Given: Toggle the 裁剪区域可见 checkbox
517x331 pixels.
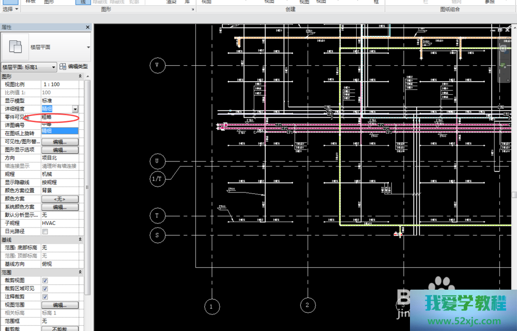Looking at the screenshot, I should pos(45,289).
